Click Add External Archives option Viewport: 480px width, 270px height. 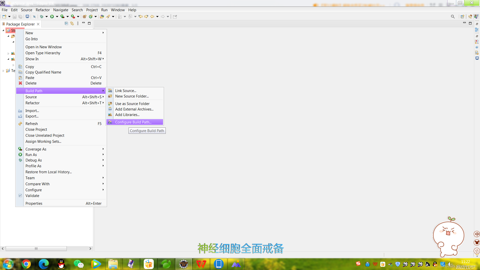pos(134,109)
